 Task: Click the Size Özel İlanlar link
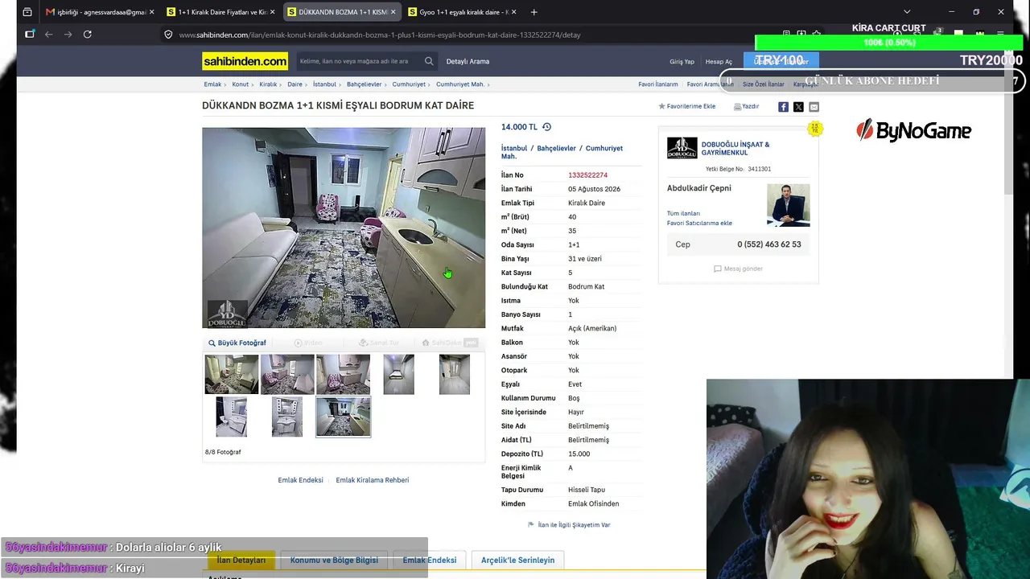pos(763,84)
